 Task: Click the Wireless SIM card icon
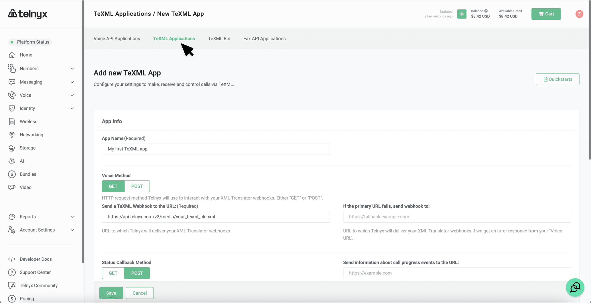[x=12, y=121]
